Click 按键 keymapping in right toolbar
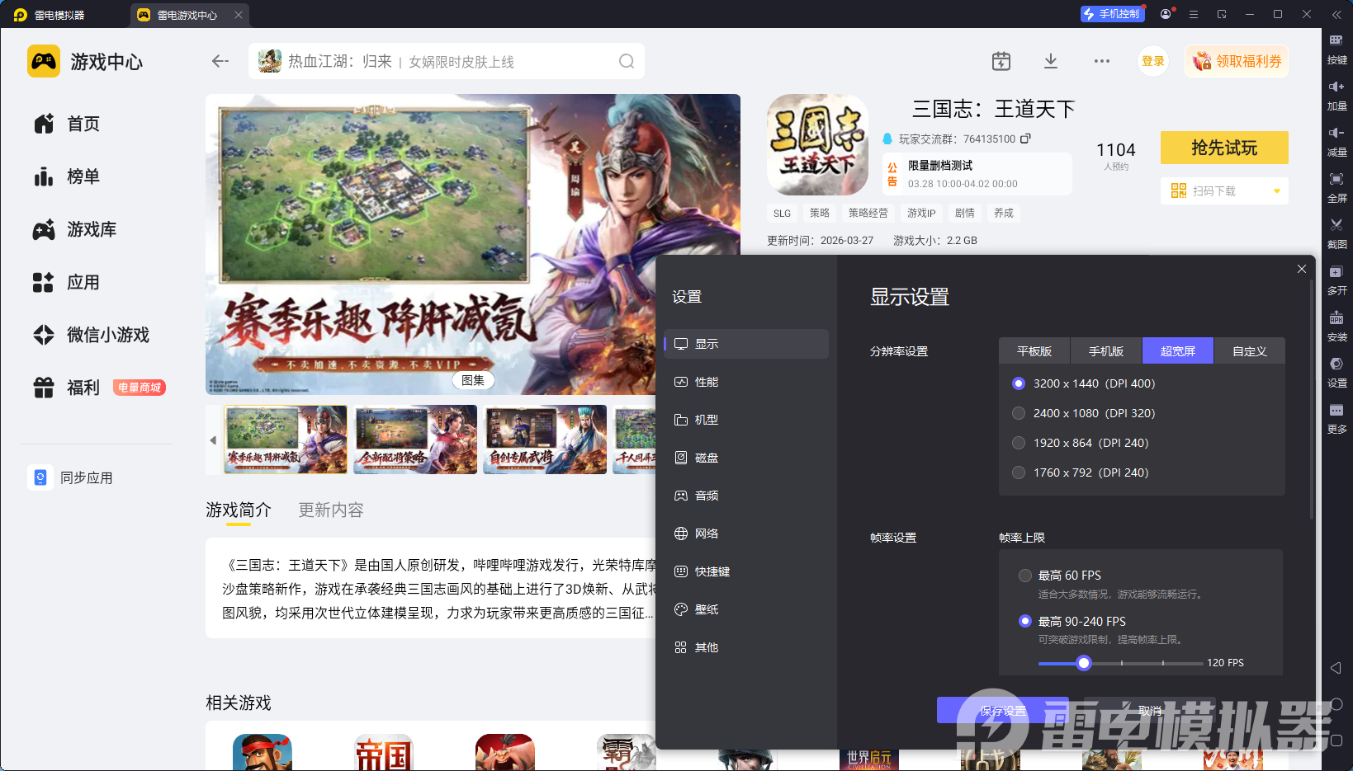 point(1336,49)
